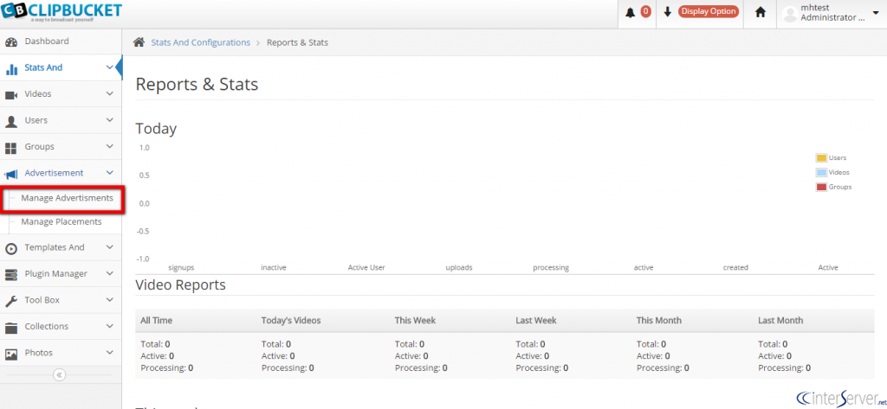Open notifications bell icon
The width and height of the screenshot is (887, 409).
(631, 12)
